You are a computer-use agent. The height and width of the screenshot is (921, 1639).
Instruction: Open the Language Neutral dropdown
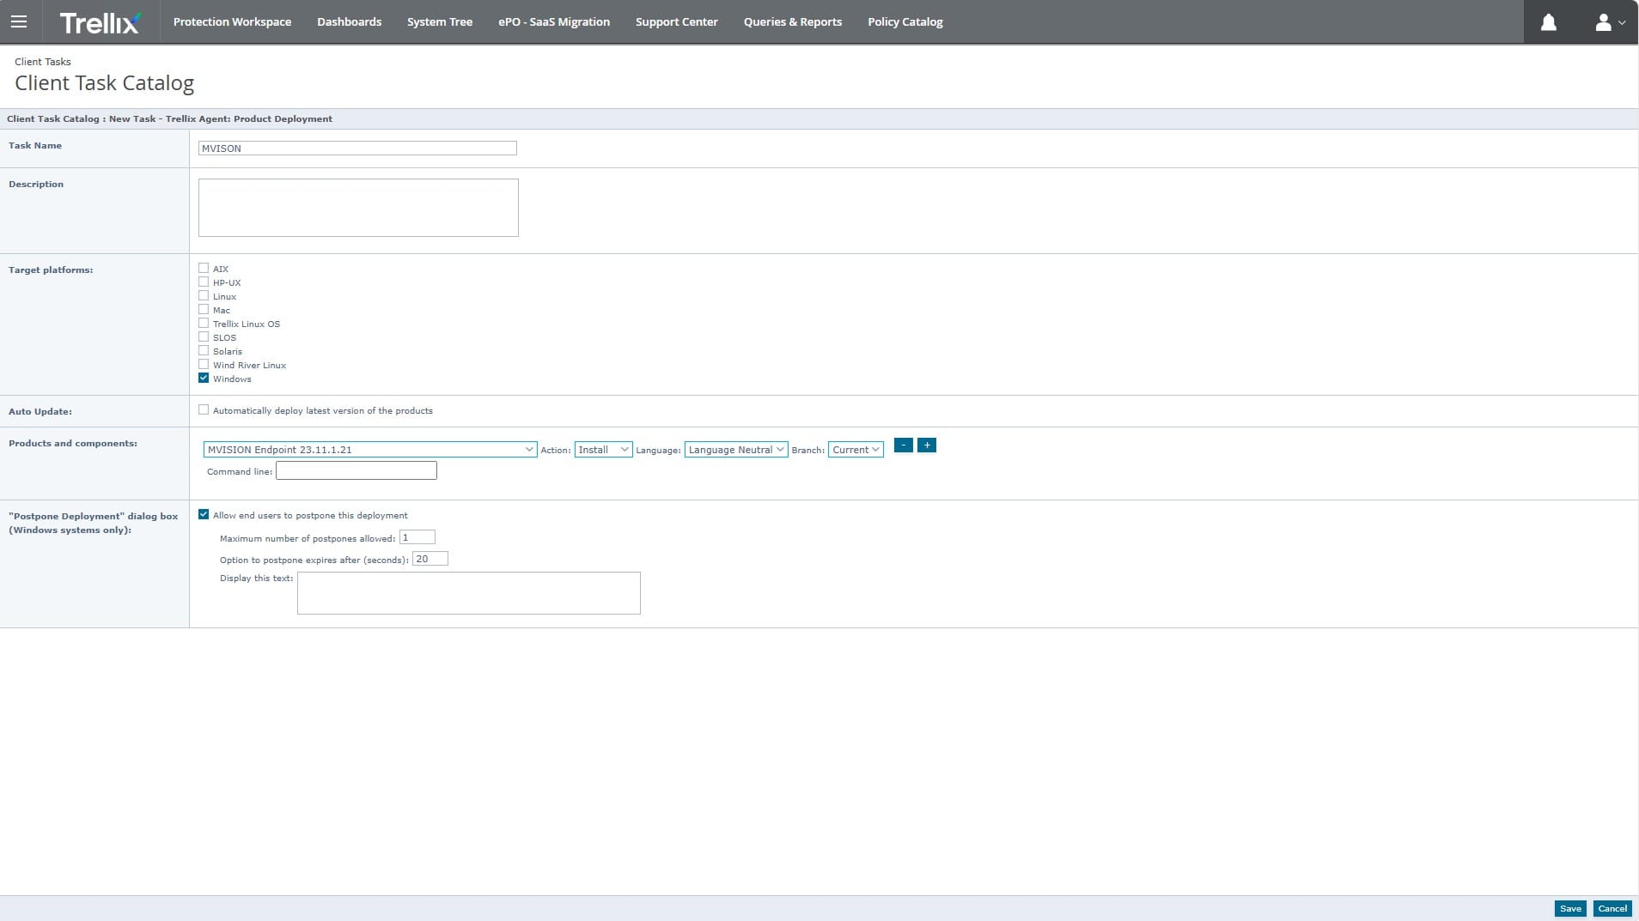736,450
